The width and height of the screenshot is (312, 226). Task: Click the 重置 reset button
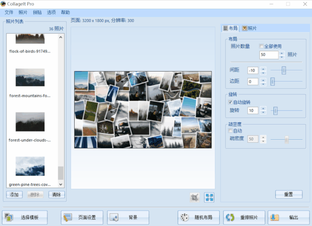tap(288, 194)
